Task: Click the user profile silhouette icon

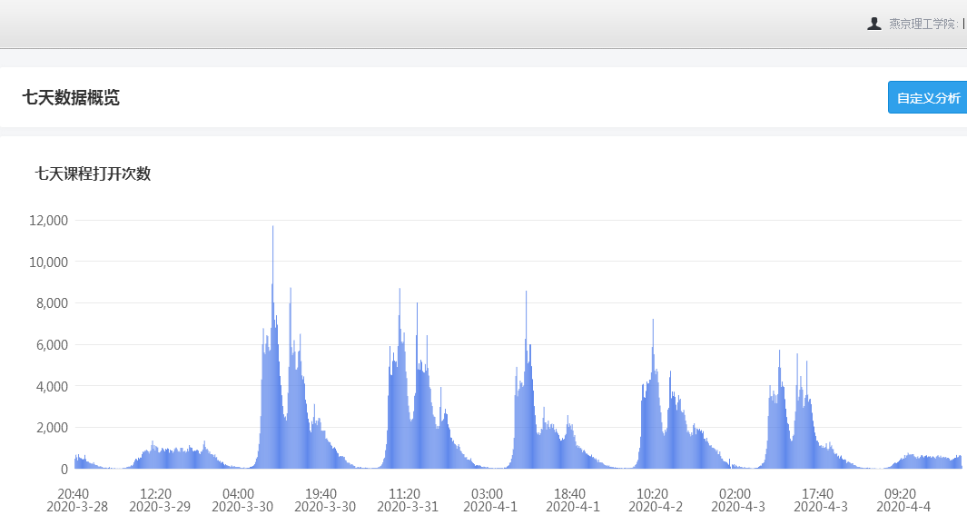Action: [x=874, y=24]
